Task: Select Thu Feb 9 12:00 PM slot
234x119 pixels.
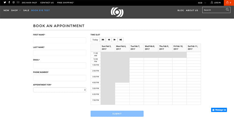Action: pyautogui.click(x=165, y=59)
